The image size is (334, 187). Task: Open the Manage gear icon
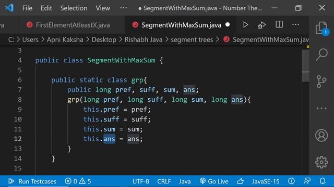321,162
